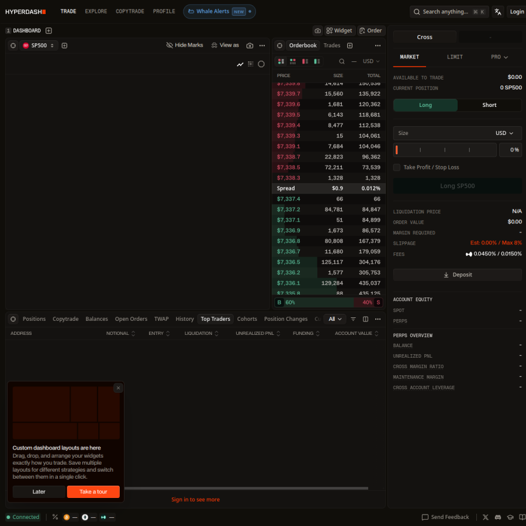
Task: Sort by NOTIONAL column
Action: [x=120, y=333]
